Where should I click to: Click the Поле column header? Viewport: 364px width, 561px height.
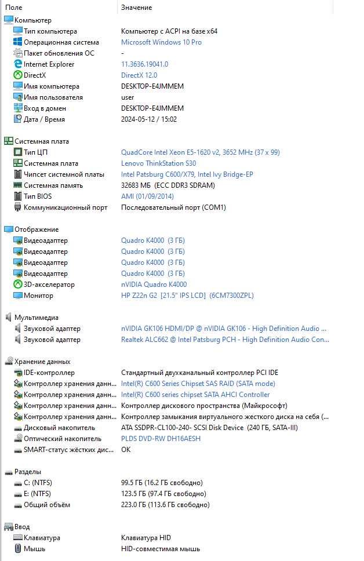13,7
